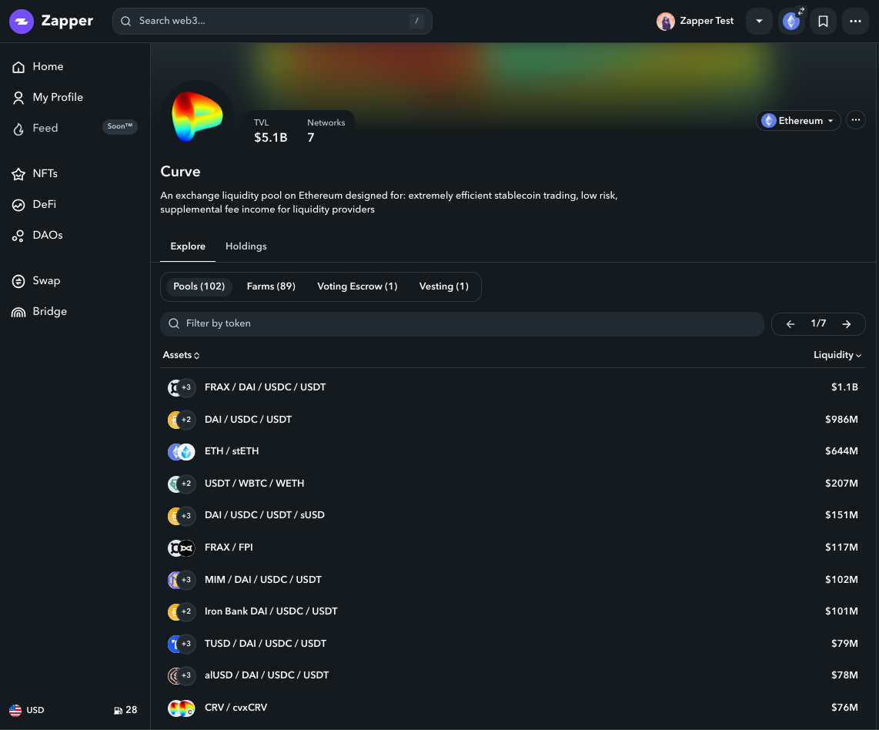Open the DAI / USDC / USDT pool
The image size is (879, 730).
click(513, 420)
